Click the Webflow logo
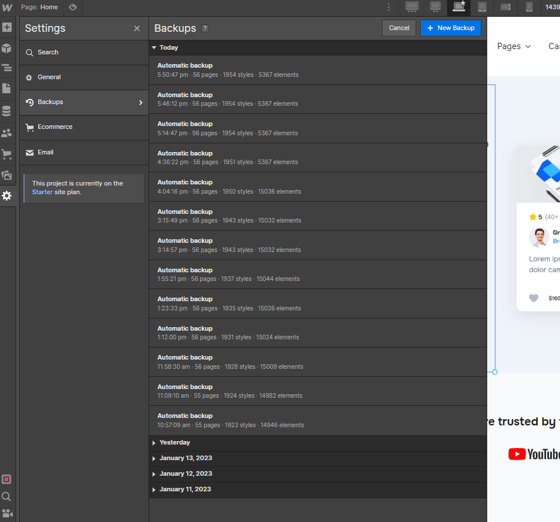 click(x=8, y=7)
